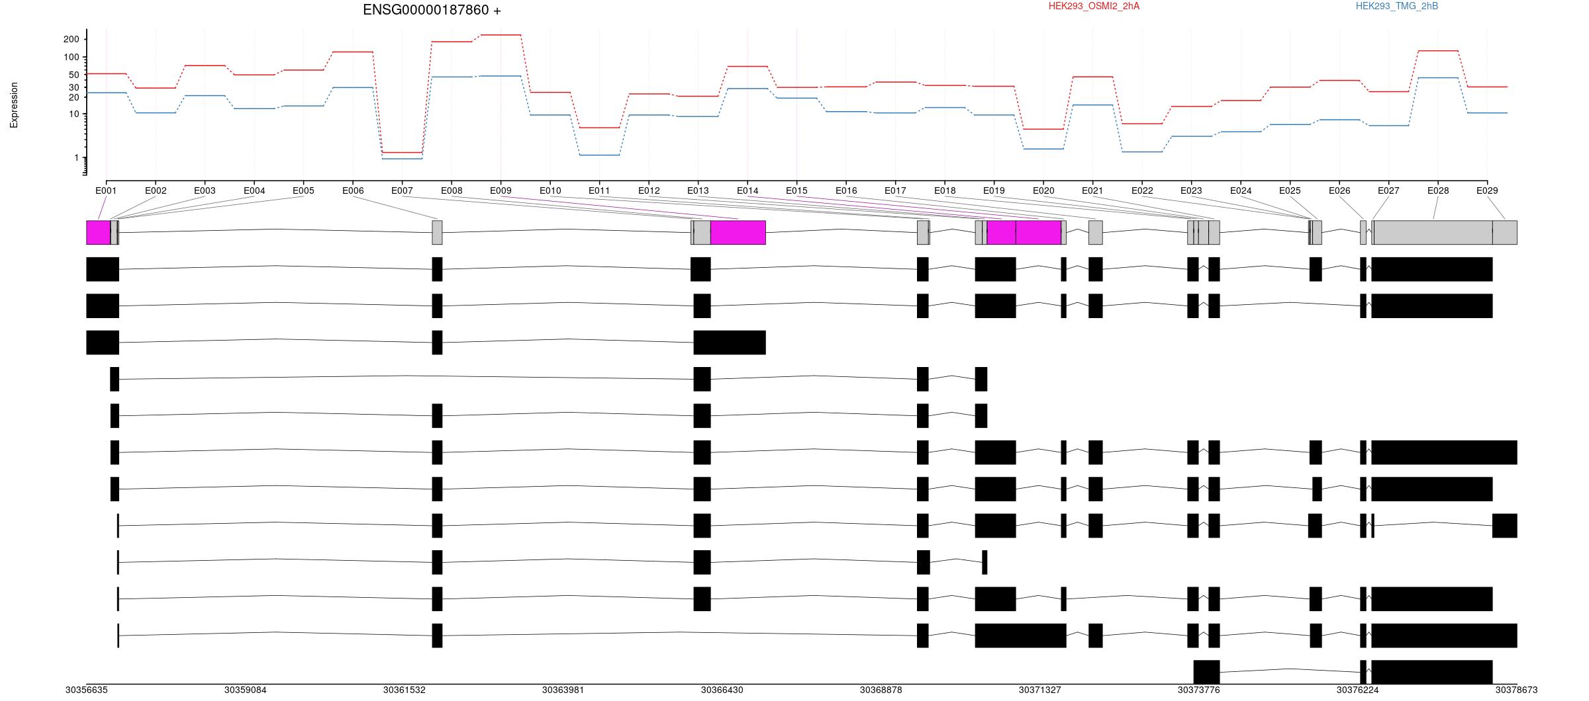Image resolution: width=1589 pixels, height=701 pixels.
Task: Click genomic coordinate 30371327
Action: pos(1040,690)
